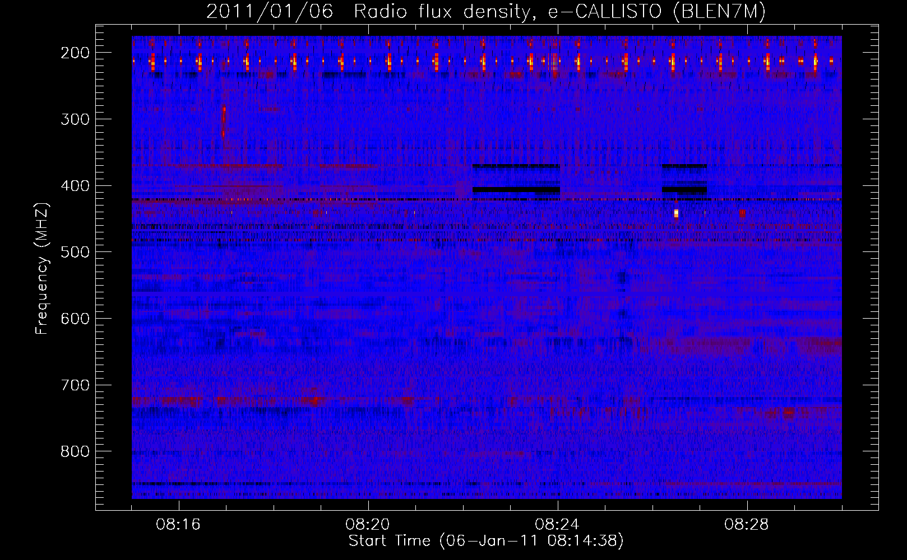The image size is (907, 560).
Task: Click the 08:24 time tick label
Action: tap(557, 525)
